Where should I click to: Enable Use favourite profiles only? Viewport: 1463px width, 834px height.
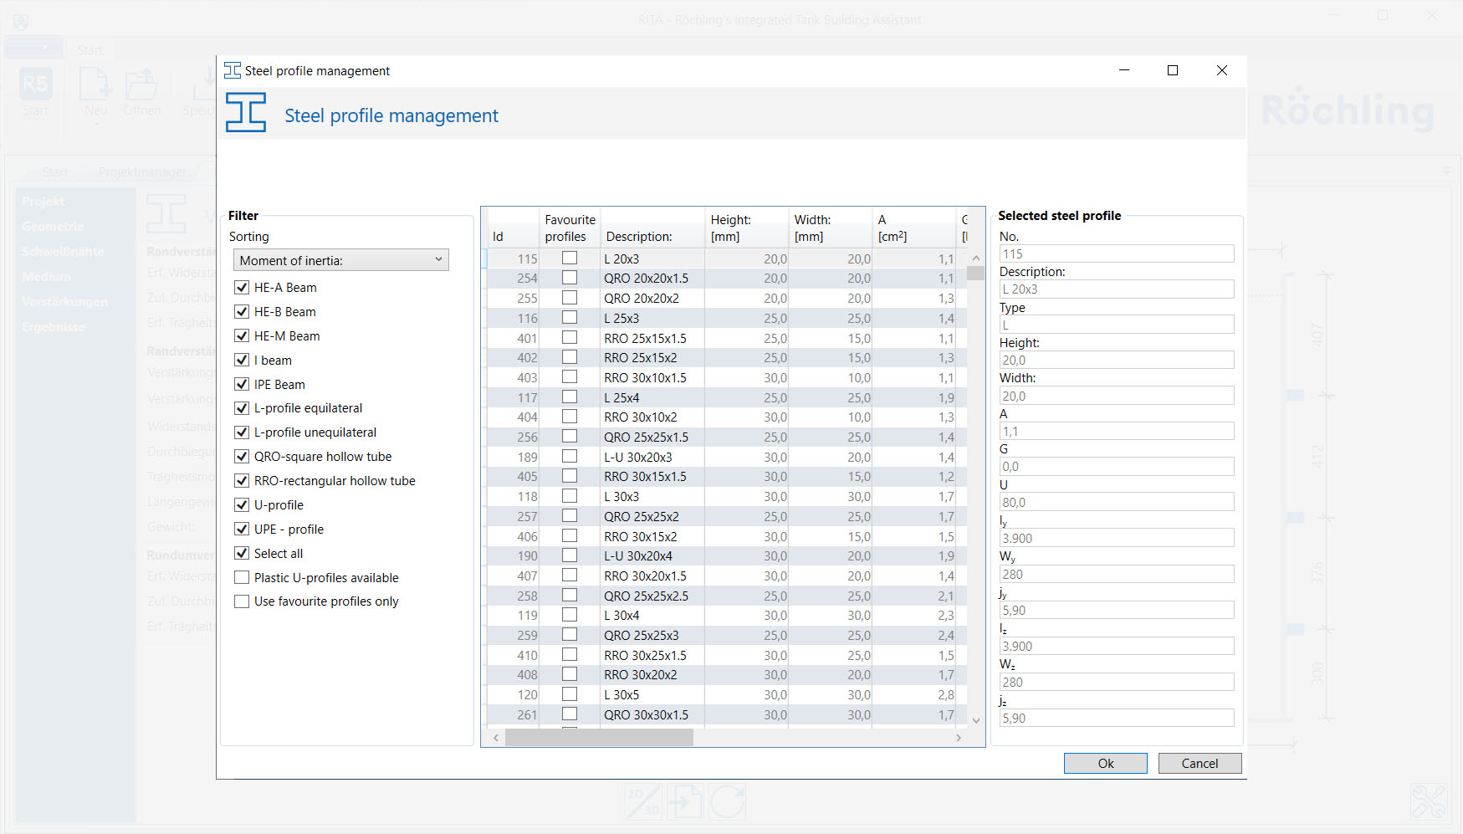point(242,601)
